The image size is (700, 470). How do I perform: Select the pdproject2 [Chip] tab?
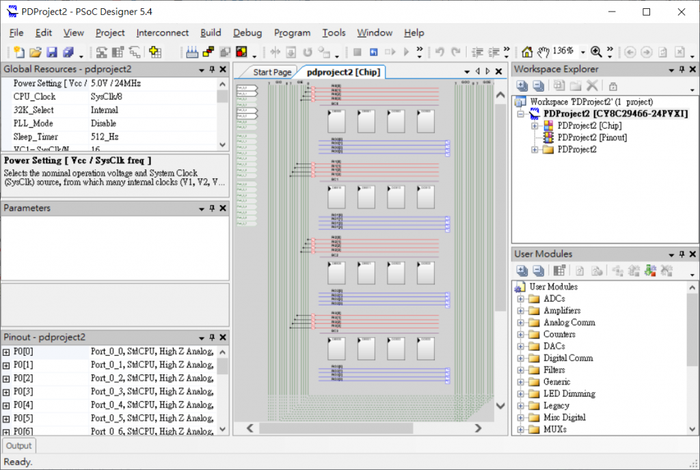[343, 72]
